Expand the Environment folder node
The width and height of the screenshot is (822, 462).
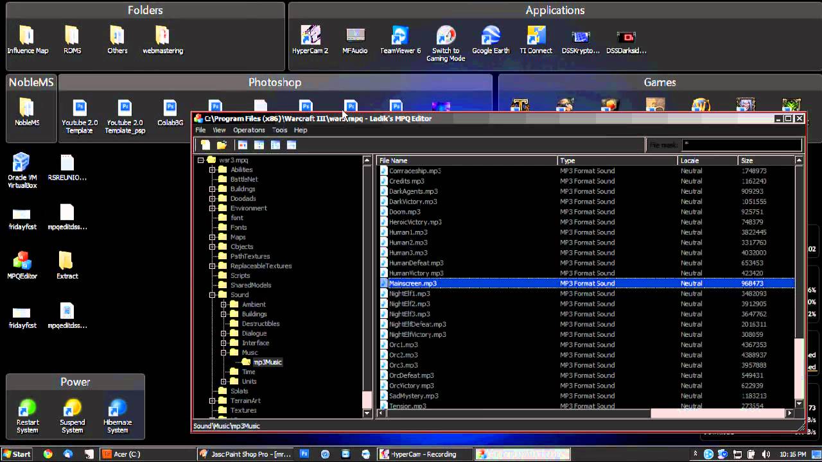[213, 209]
